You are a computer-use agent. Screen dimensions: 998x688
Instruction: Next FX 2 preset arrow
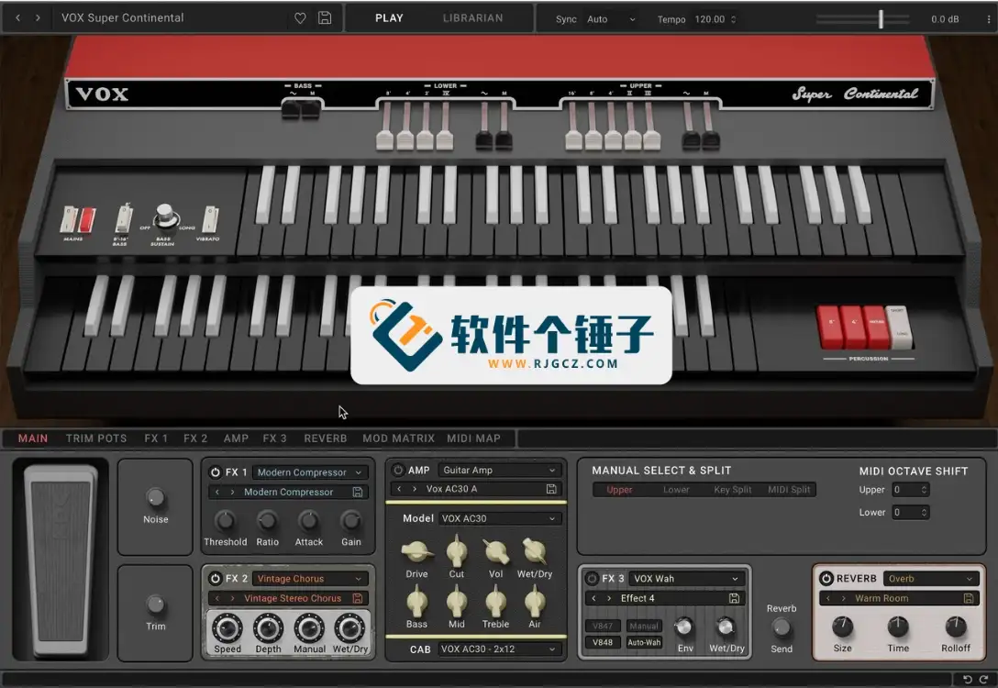pyautogui.click(x=232, y=598)
